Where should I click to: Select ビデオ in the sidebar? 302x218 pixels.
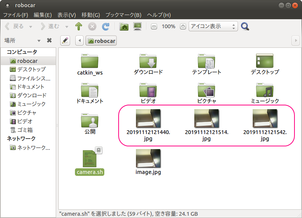[x=28, y=121]
